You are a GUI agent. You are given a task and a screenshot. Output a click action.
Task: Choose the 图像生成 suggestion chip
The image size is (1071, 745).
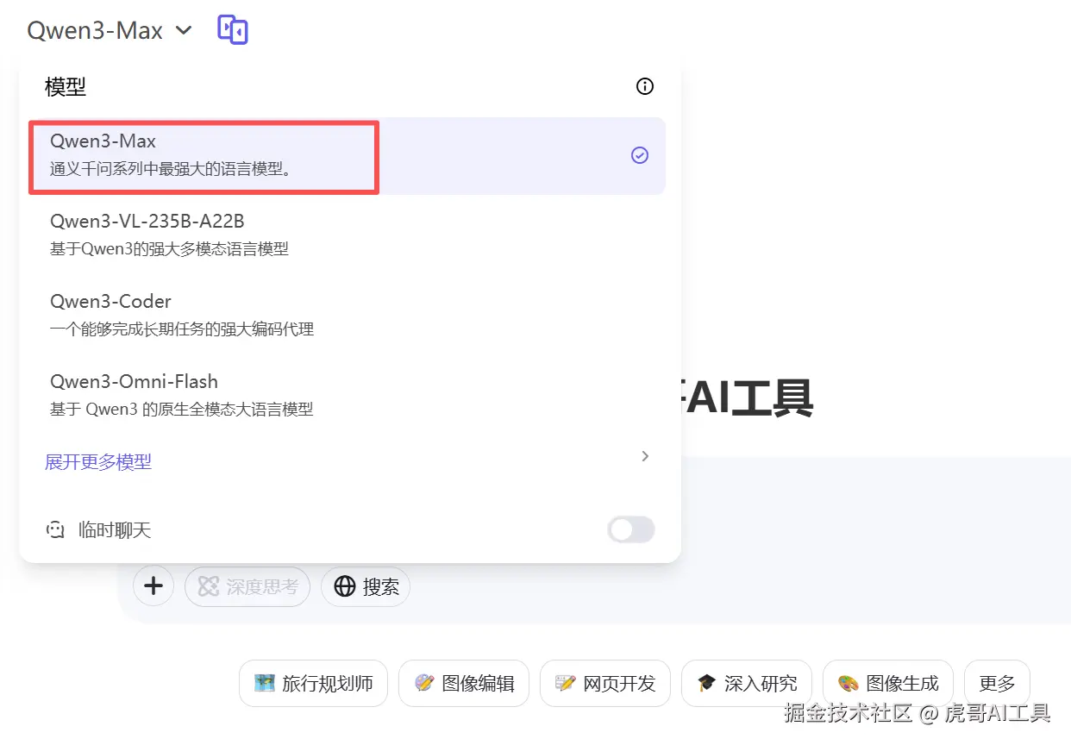[x=888, y=684]
